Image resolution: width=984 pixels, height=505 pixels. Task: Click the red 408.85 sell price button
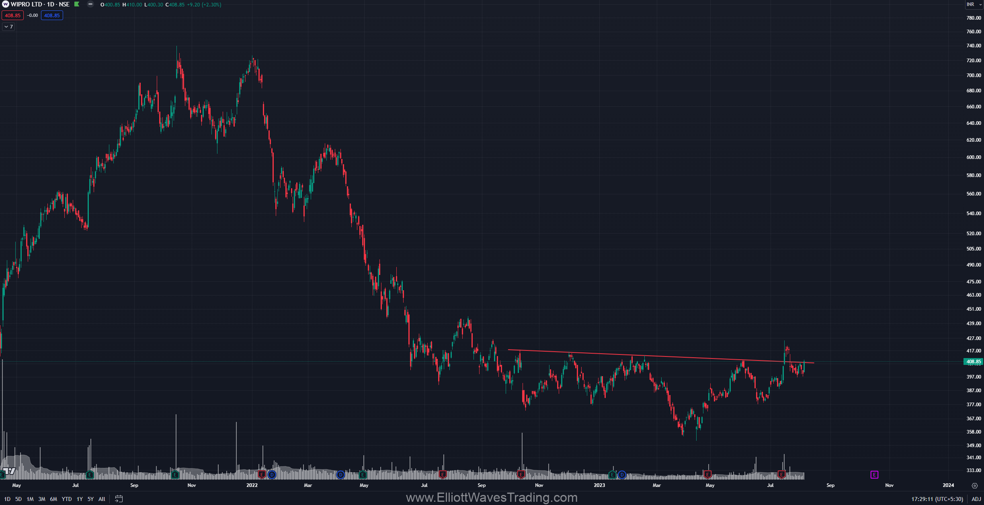[x=12, y=15]
